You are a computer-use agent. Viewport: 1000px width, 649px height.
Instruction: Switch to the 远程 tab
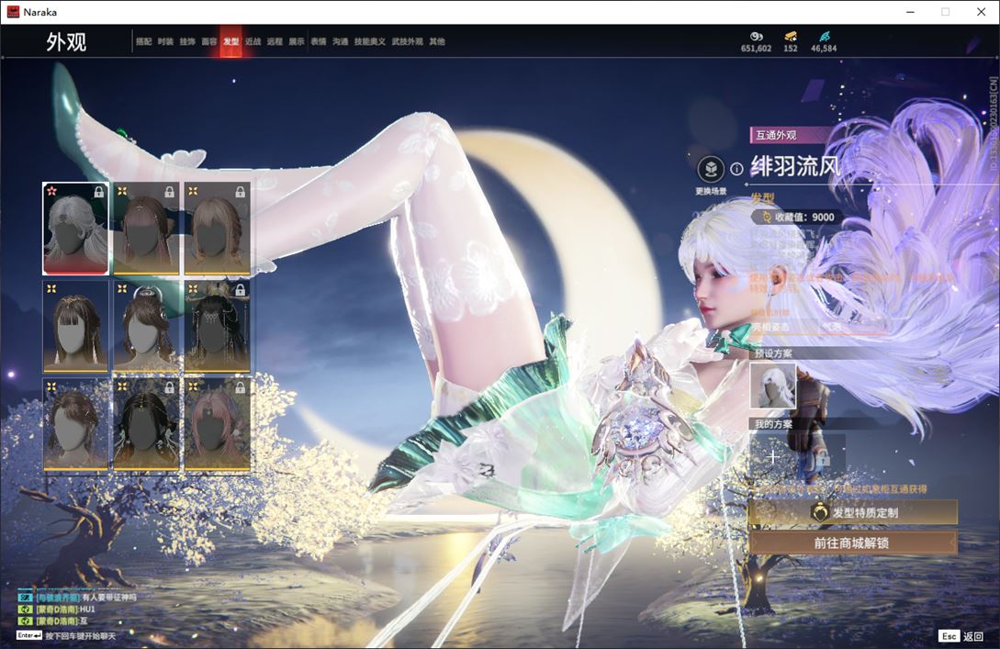coord(275,41)
